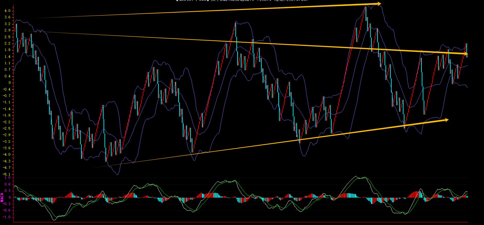
Task: Click the magenta MACD indicator label
Action: click(2, 197)
